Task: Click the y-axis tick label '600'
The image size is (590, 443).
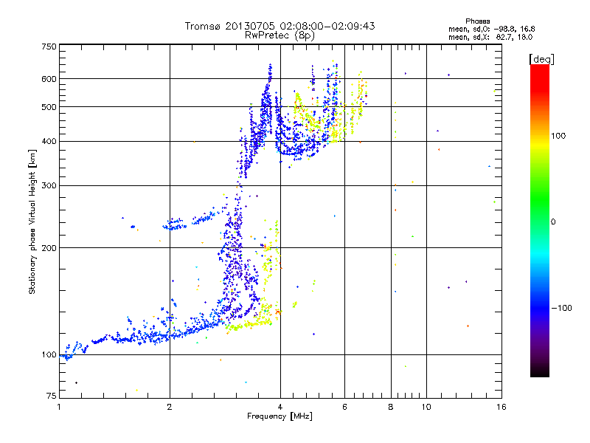Action: point(49,79)
